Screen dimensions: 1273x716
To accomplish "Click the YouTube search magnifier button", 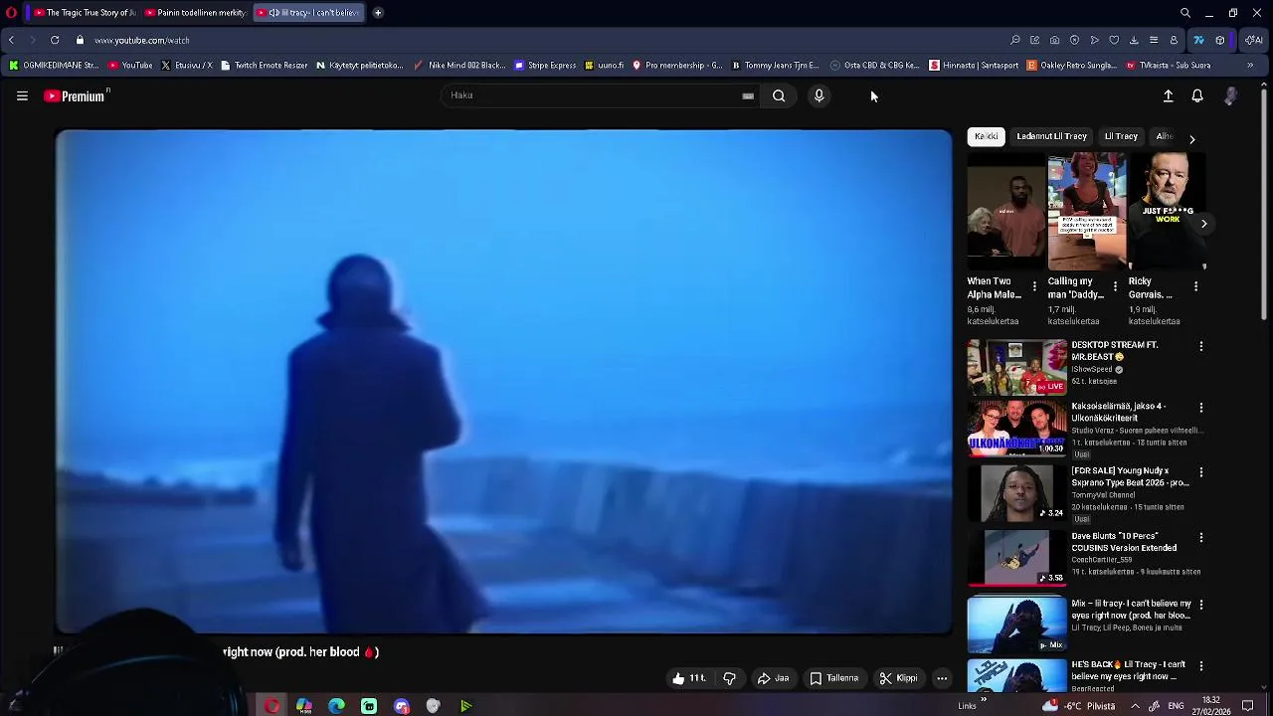I will tap(779, 95).
